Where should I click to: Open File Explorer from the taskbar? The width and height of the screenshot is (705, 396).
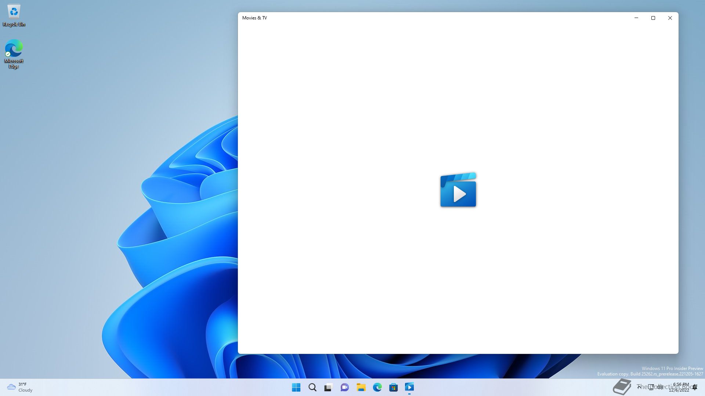click(361, 387)
